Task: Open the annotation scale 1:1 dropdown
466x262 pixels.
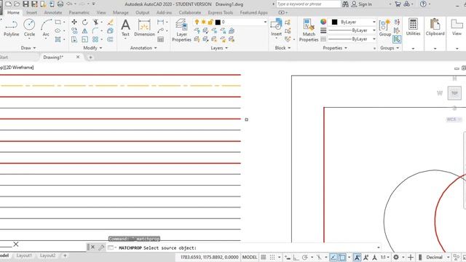Action: click(385, 257)
